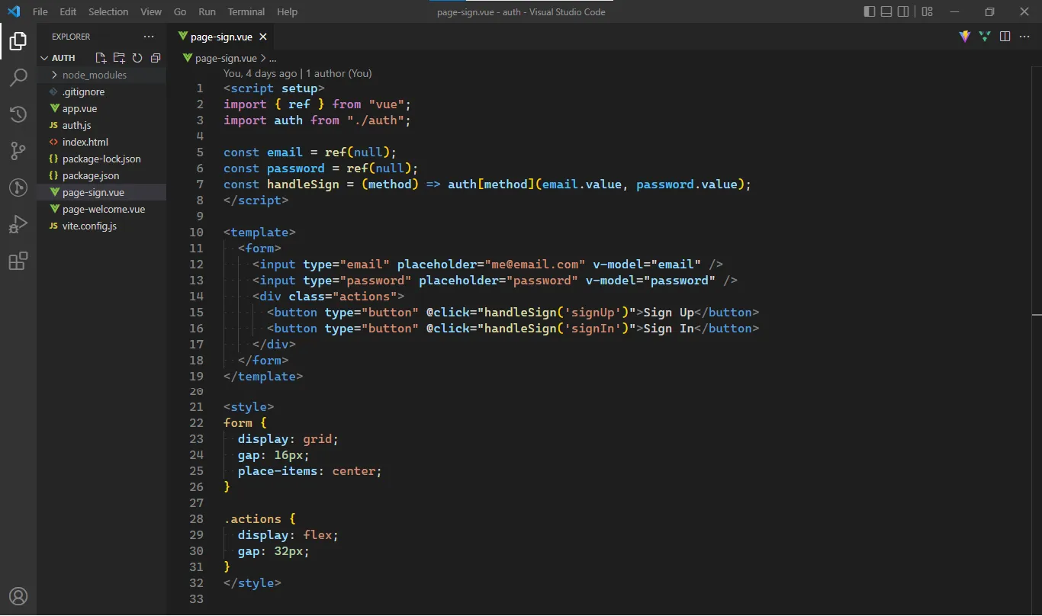The width and height of the screenshot is (1042, 616).
Task: Click the New Folder icon in Explorer
Action: point(118,57)
